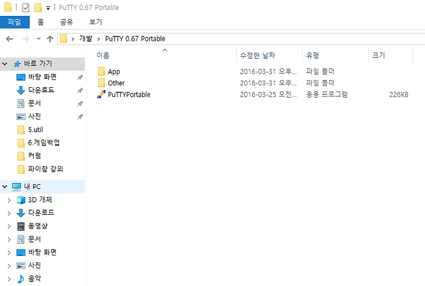
Task: Expand 다운로드 under 내 PC
Action: pyautogui.click(x=9, y=213)
